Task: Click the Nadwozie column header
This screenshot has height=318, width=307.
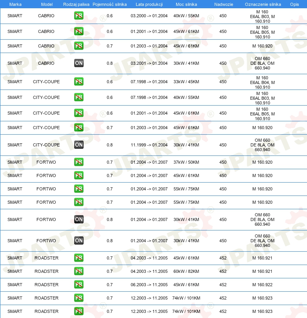Action: click(224, 4)
